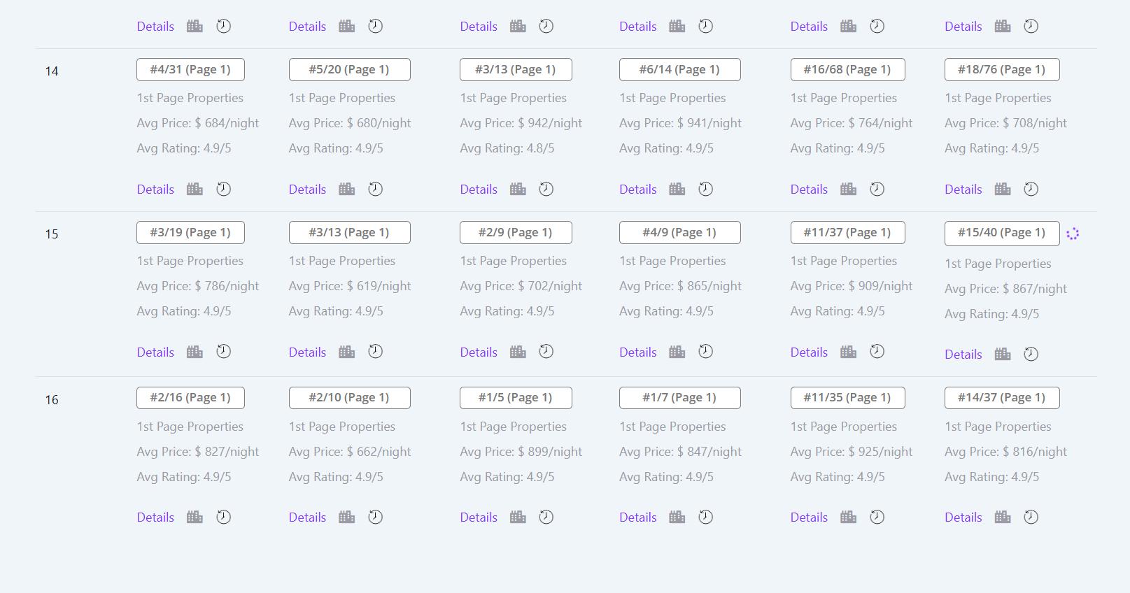Open the history clock icon for #1/7
Screen dimensions: 1130x593
706,517
